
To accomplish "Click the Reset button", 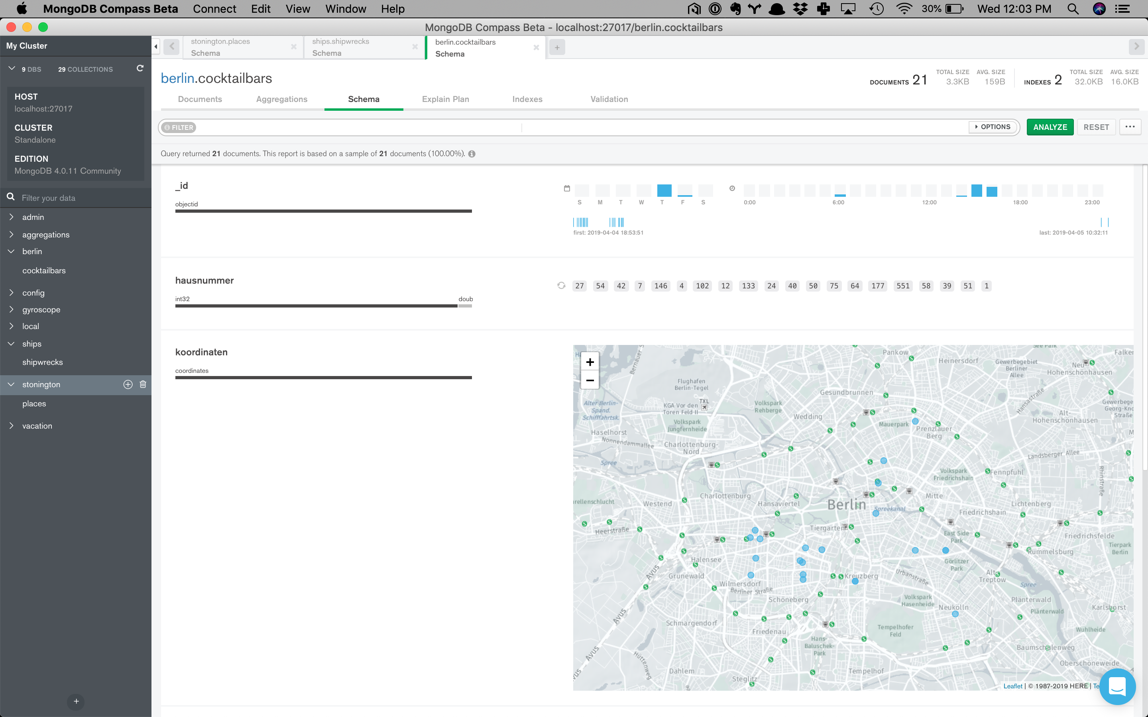I will [1096, 127].
